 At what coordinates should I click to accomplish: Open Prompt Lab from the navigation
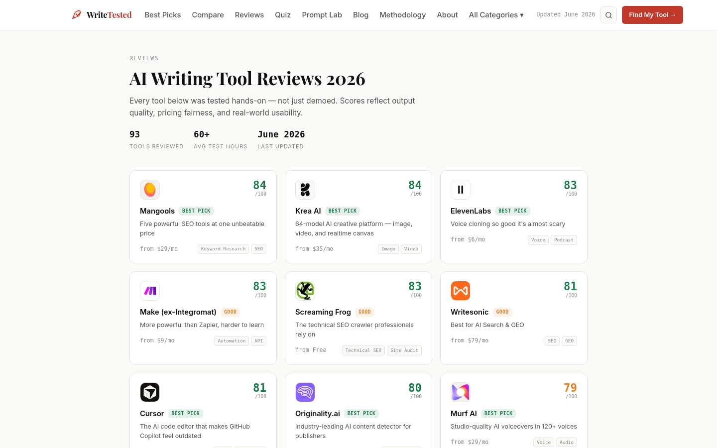[x=322, y=15]
